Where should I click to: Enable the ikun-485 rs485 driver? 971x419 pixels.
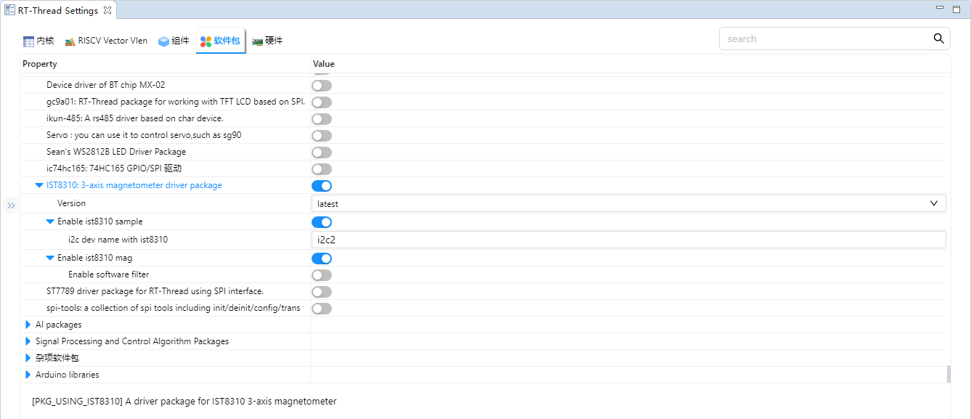pyautogui.click(x=322, y=119)
